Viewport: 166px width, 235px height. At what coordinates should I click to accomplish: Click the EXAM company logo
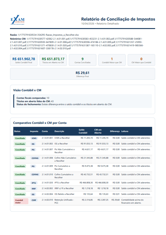[18, 20]
